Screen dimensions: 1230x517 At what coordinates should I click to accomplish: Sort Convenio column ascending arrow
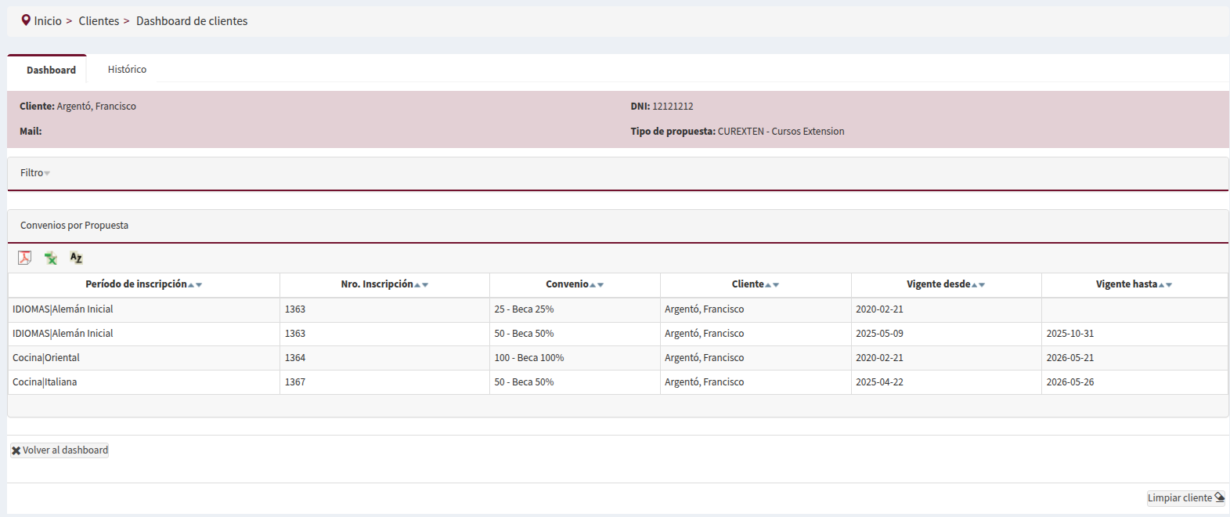coord(593,285)
